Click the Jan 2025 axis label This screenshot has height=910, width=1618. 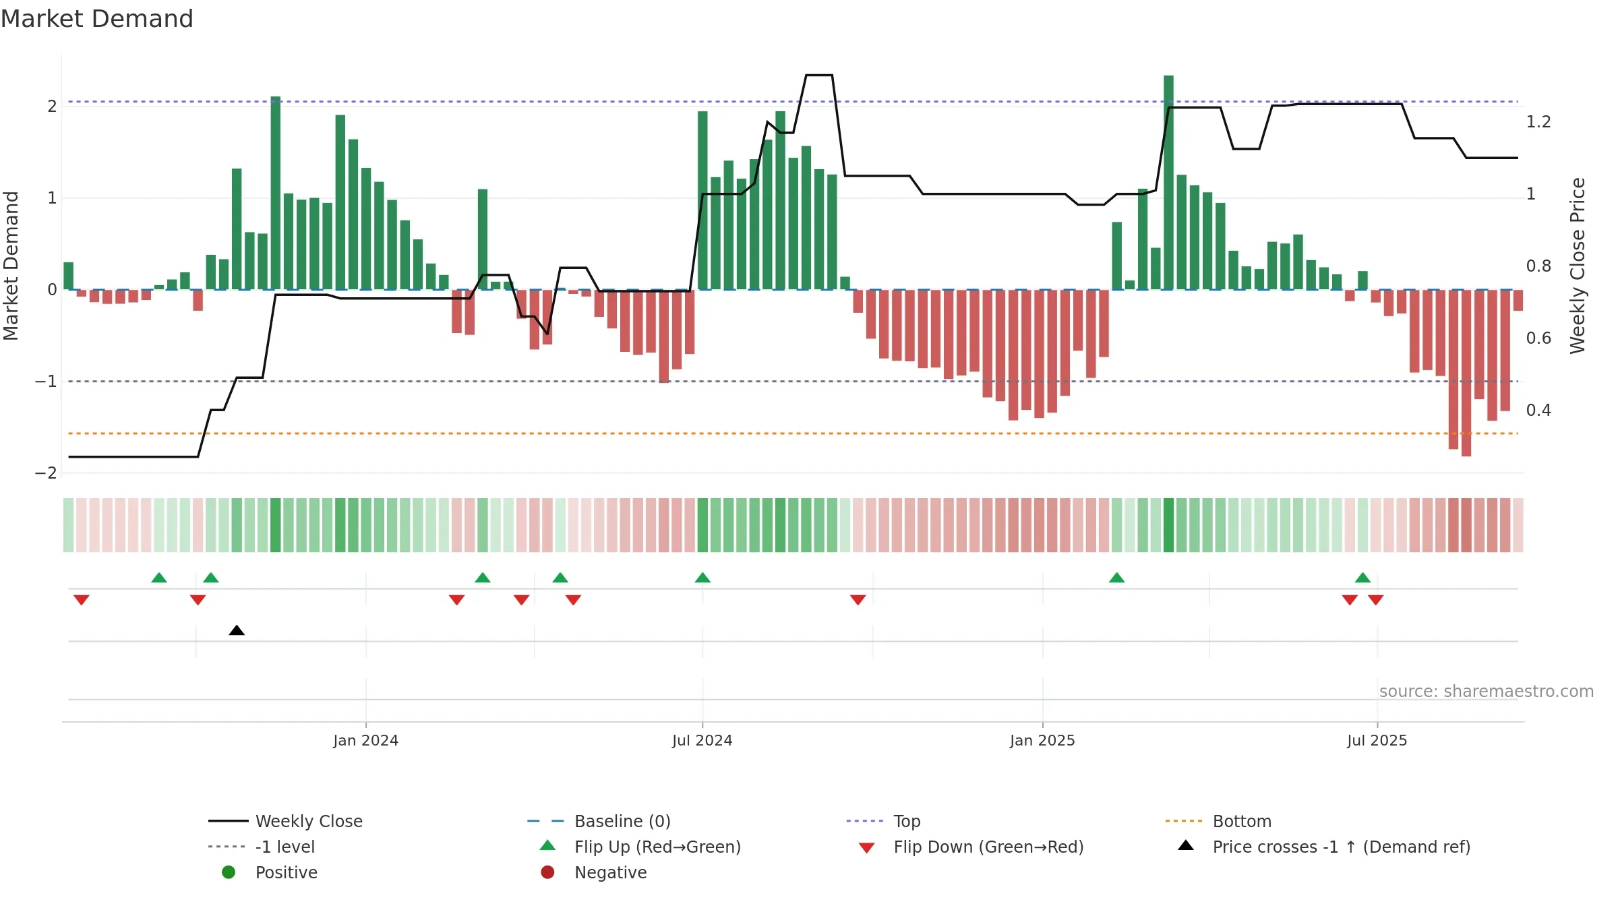(x=1043, y=741)
